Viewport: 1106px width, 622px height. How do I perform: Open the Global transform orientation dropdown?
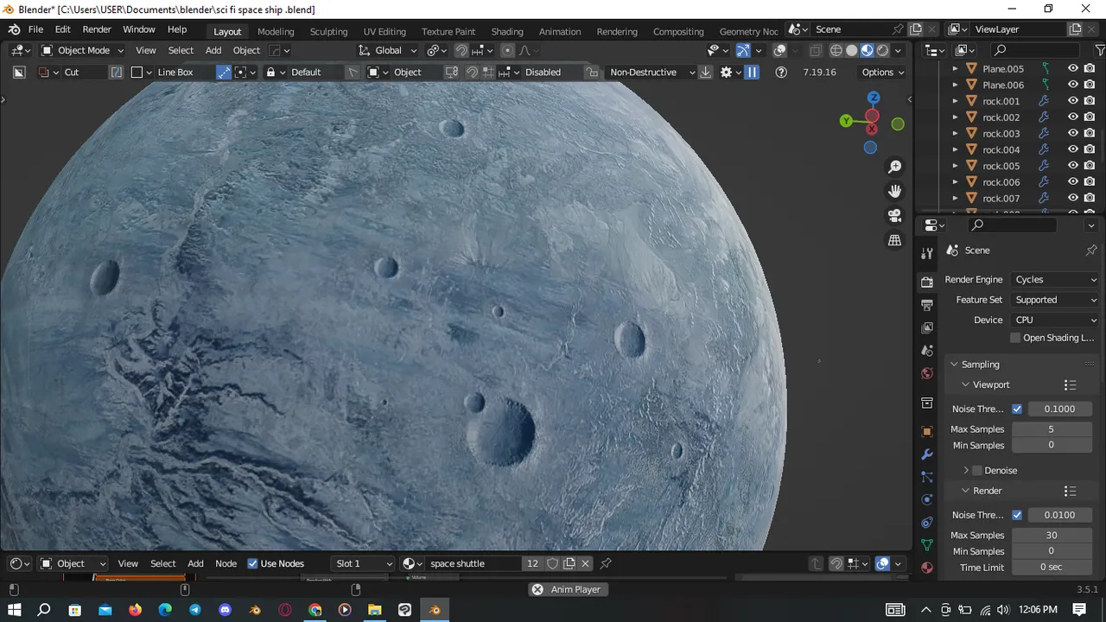[388, 50]
